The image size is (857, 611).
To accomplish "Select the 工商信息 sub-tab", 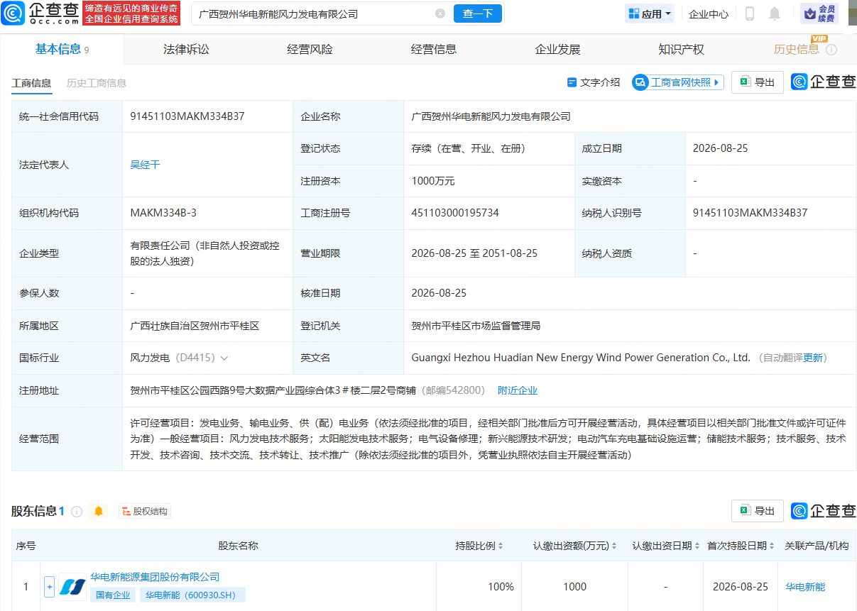I will [x=31, y=83].
